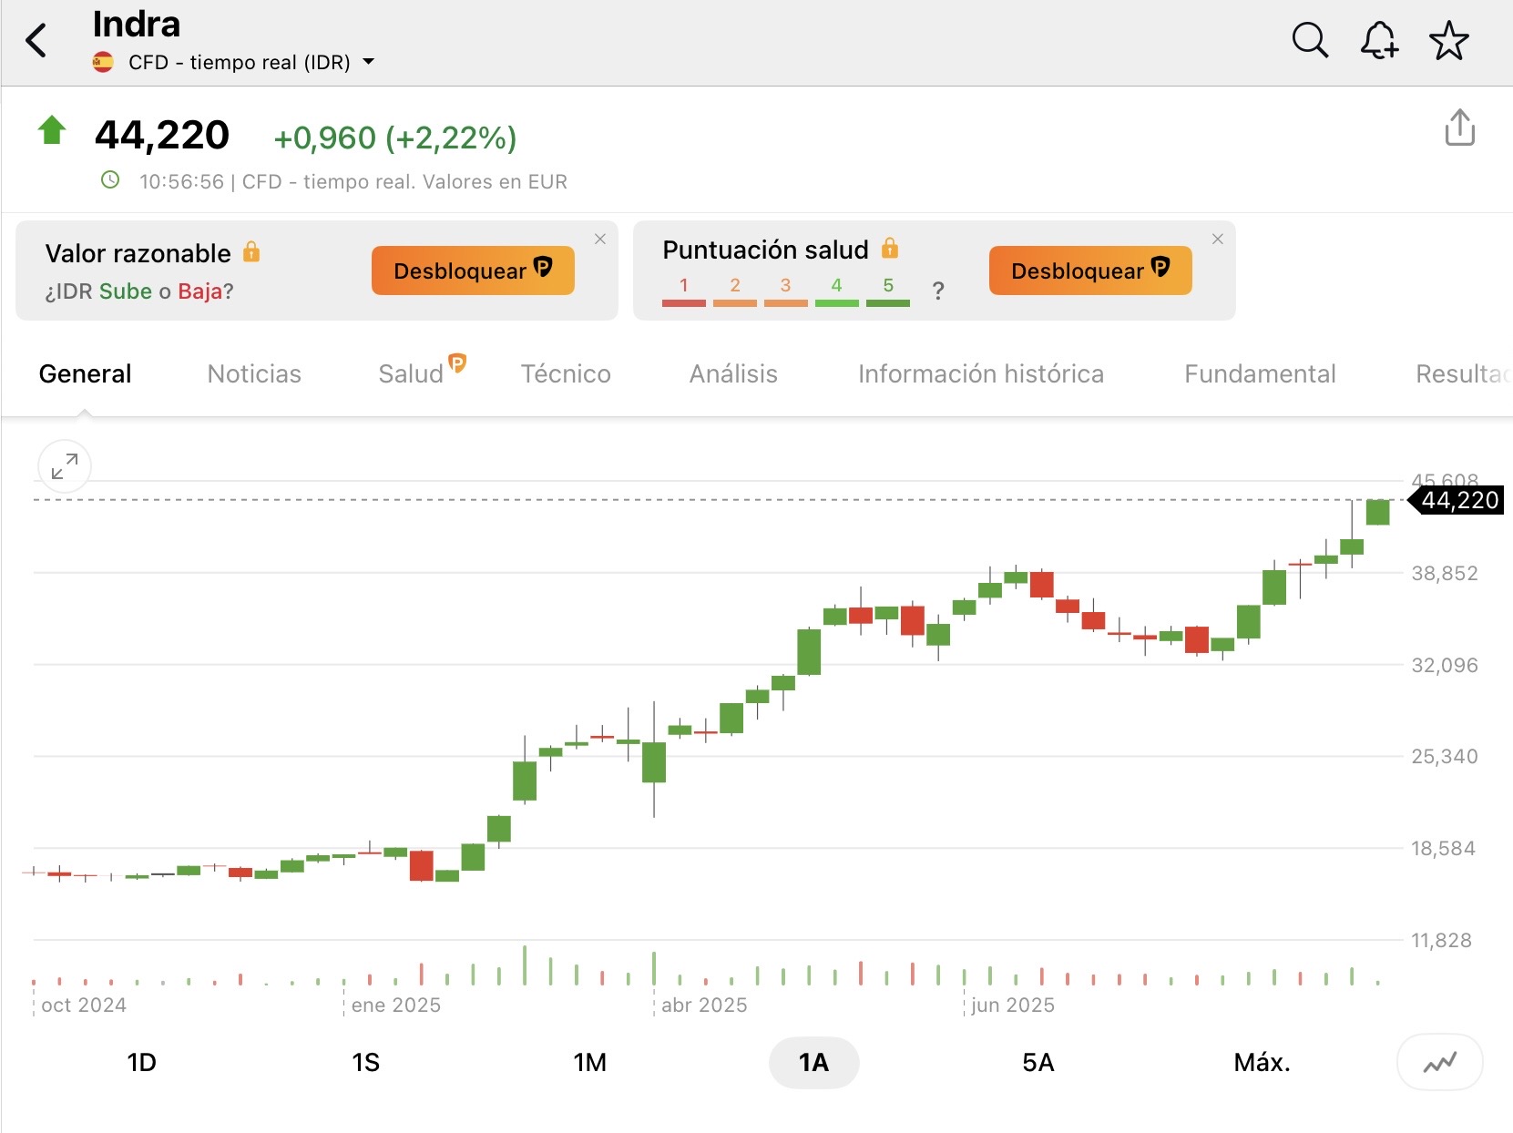Viewport: 1513px width, 1133px height.
Task: Unlock Valor razonable with Desbloquear
Action: pyautogui.click(x=473, y=270)
